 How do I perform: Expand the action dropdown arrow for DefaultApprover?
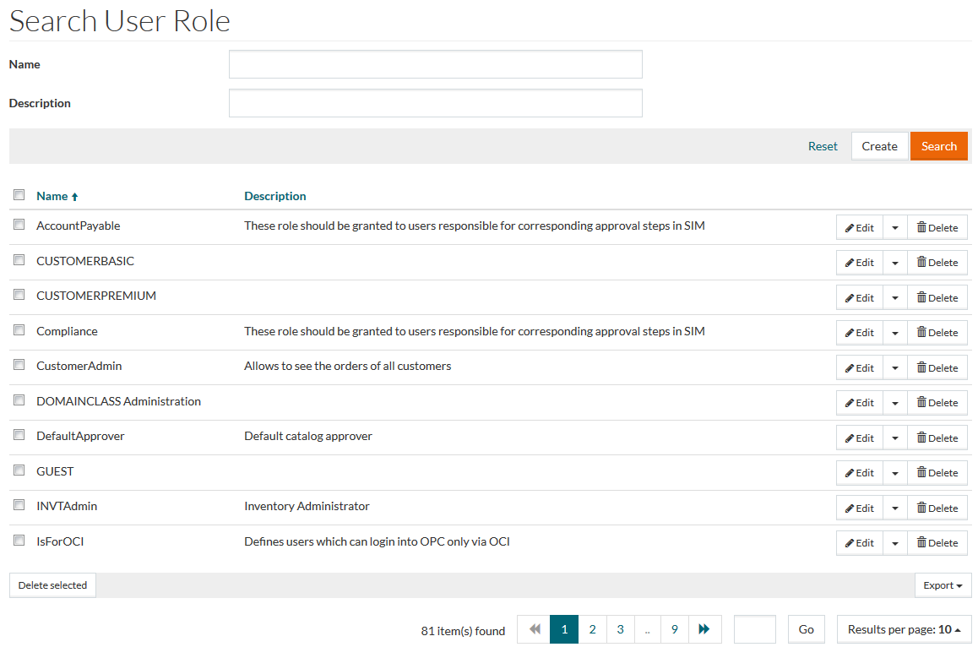(x=894, y=438)
